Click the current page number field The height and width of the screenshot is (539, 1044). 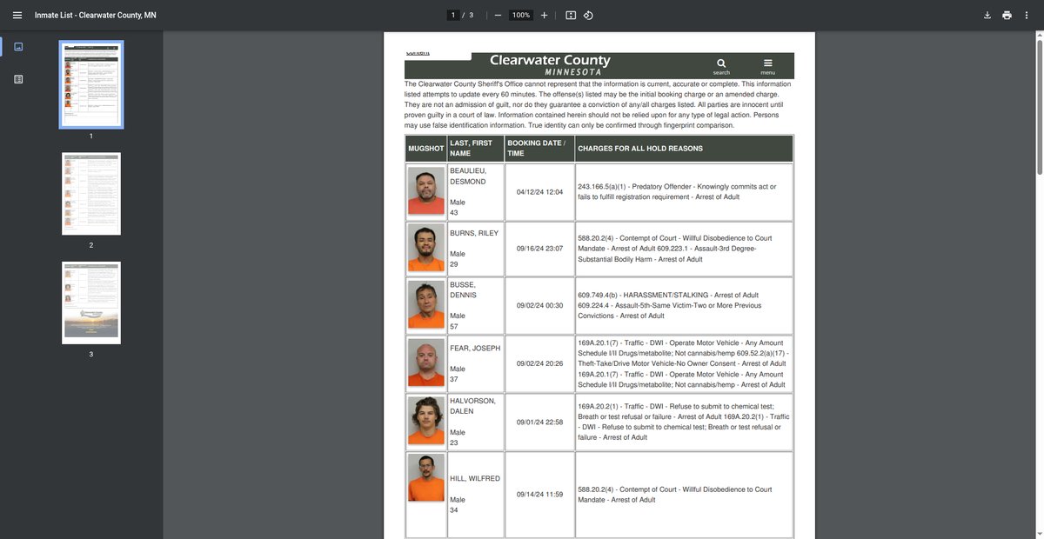click(452, 16)
